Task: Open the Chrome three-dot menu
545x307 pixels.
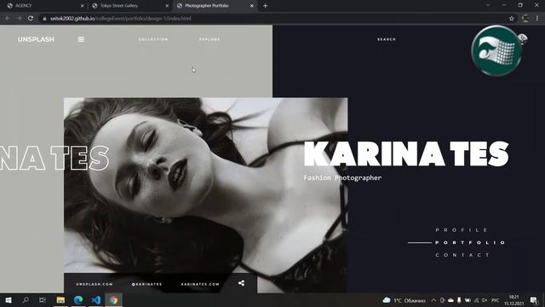Action: (x=537, y=19)
